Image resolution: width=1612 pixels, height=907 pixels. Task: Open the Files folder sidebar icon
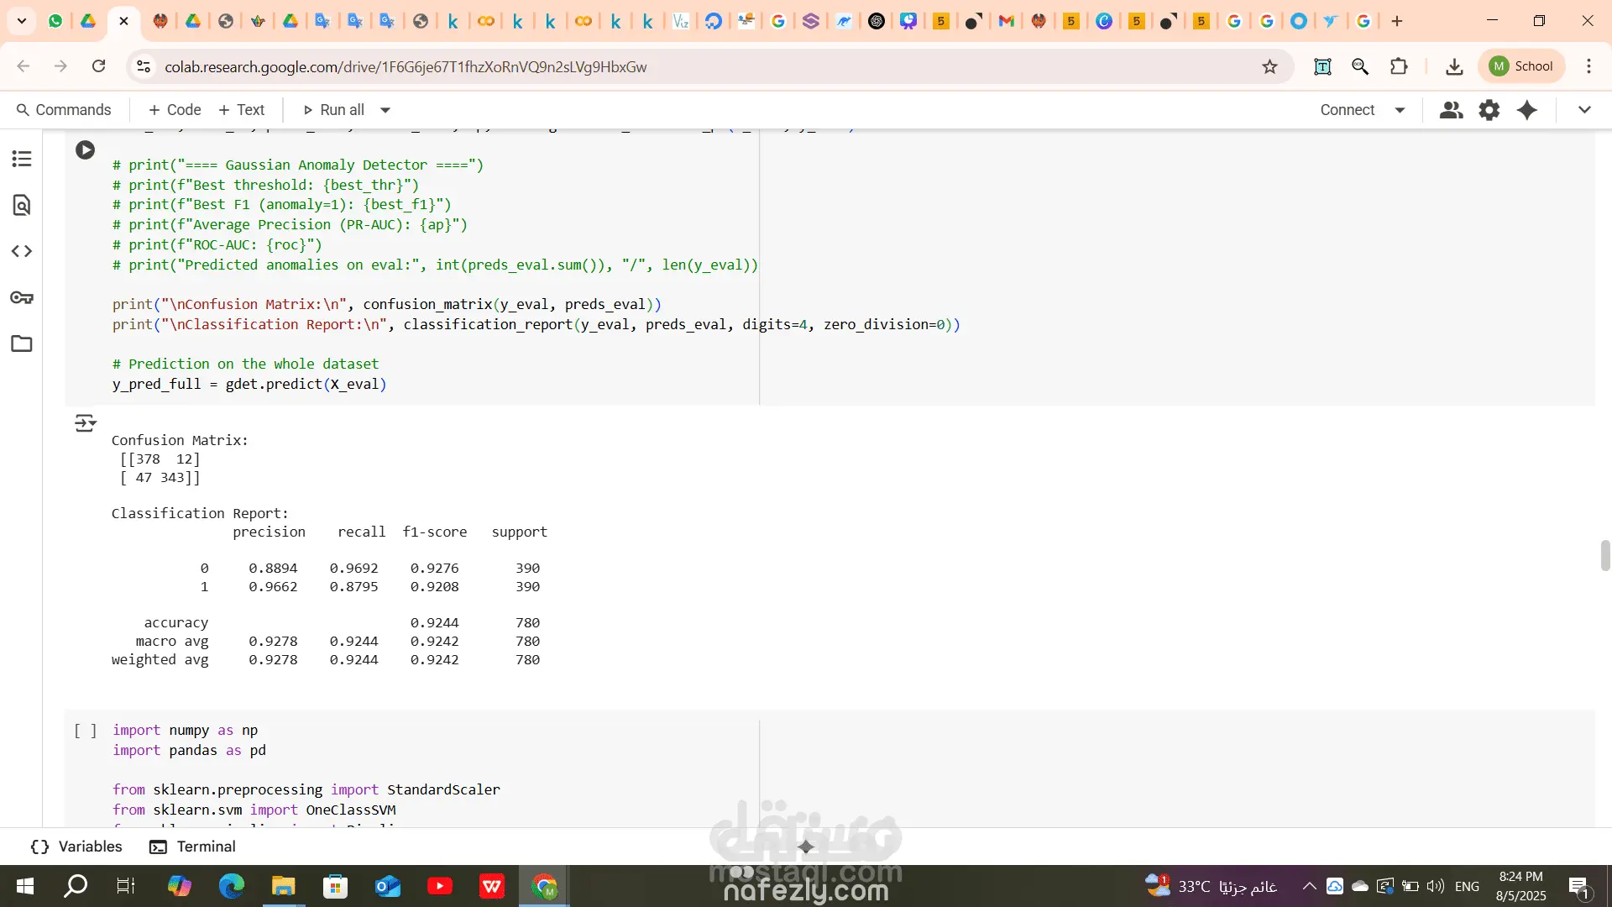tap(22, 343)
